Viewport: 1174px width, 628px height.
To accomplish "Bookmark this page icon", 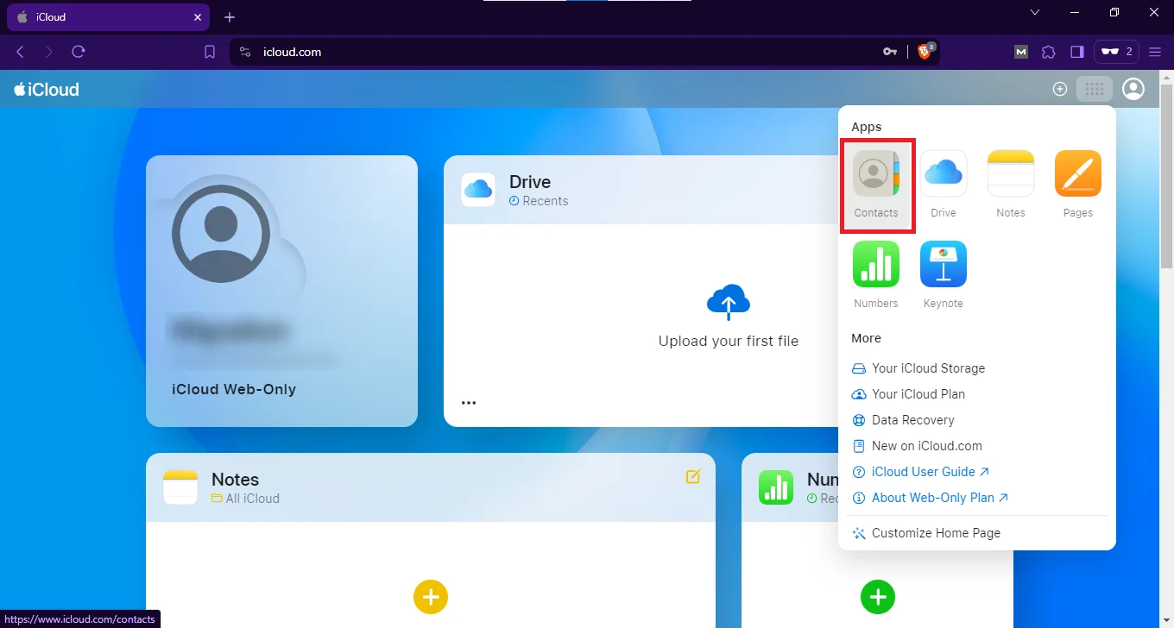I will (210, 52).
